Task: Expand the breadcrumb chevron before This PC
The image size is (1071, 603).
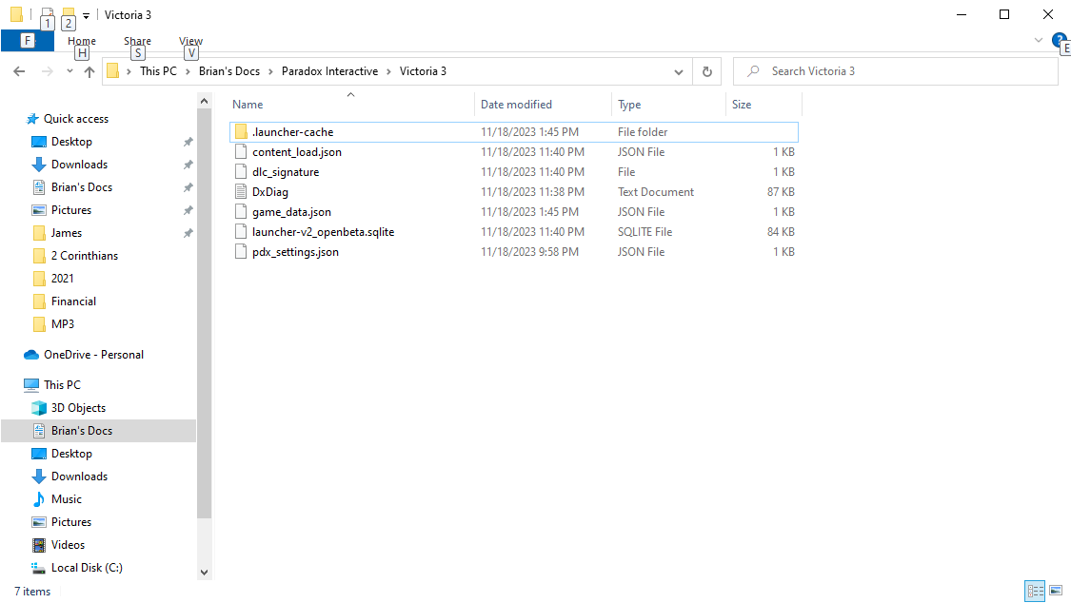Action: (x=129, y=71)
